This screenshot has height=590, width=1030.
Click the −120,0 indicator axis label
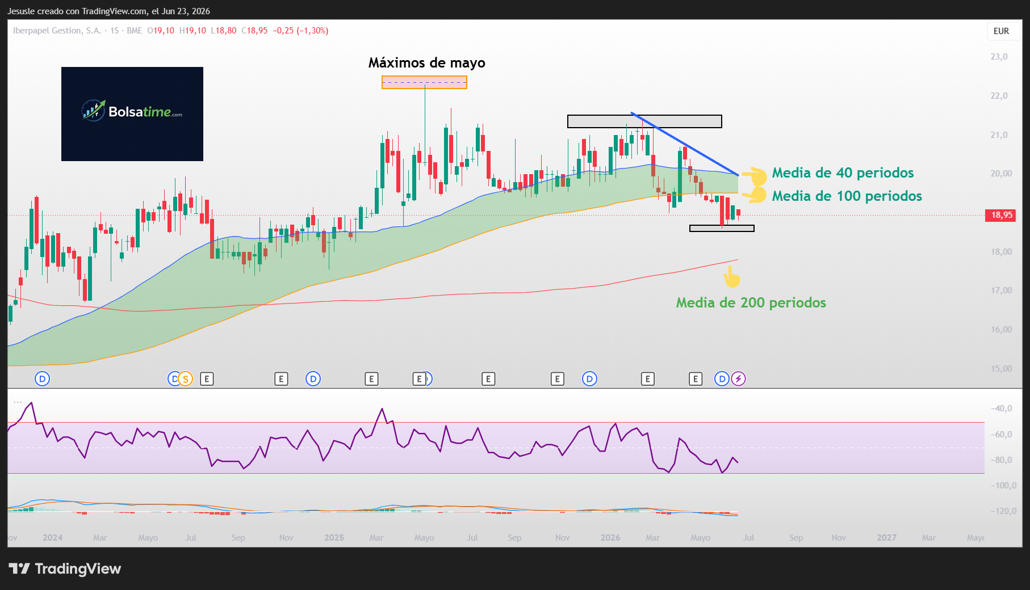tap(1003, 511)
